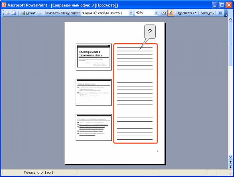Switch to landscape orientation icon
This screenshot has width=234, height=177.
coord(164,13)
